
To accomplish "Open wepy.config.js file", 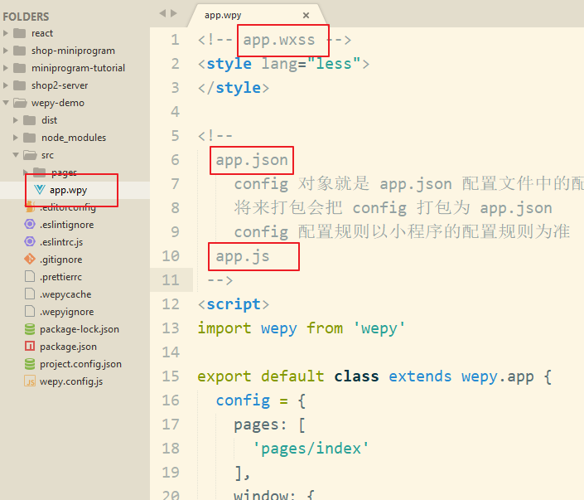I will pyautogui.click(x=71, y=381).
